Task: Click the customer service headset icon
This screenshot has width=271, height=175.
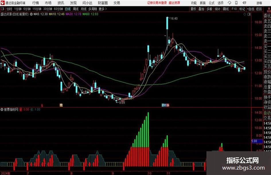Action: (x=229, y=3)
